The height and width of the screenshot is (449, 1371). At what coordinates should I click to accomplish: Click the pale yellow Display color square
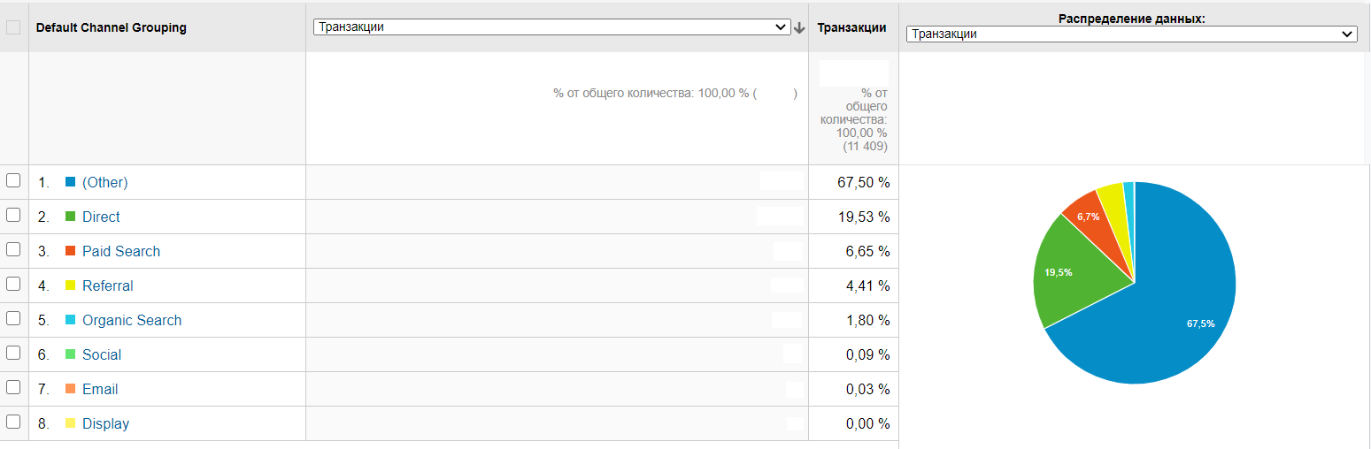[x=71, y=423]
